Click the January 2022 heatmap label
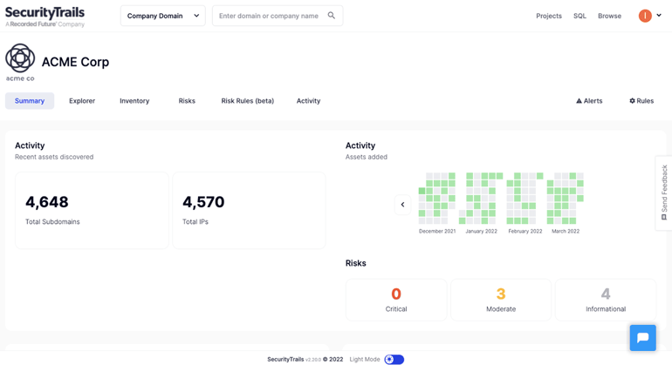The image size is (672, 365). coord(481,231)
